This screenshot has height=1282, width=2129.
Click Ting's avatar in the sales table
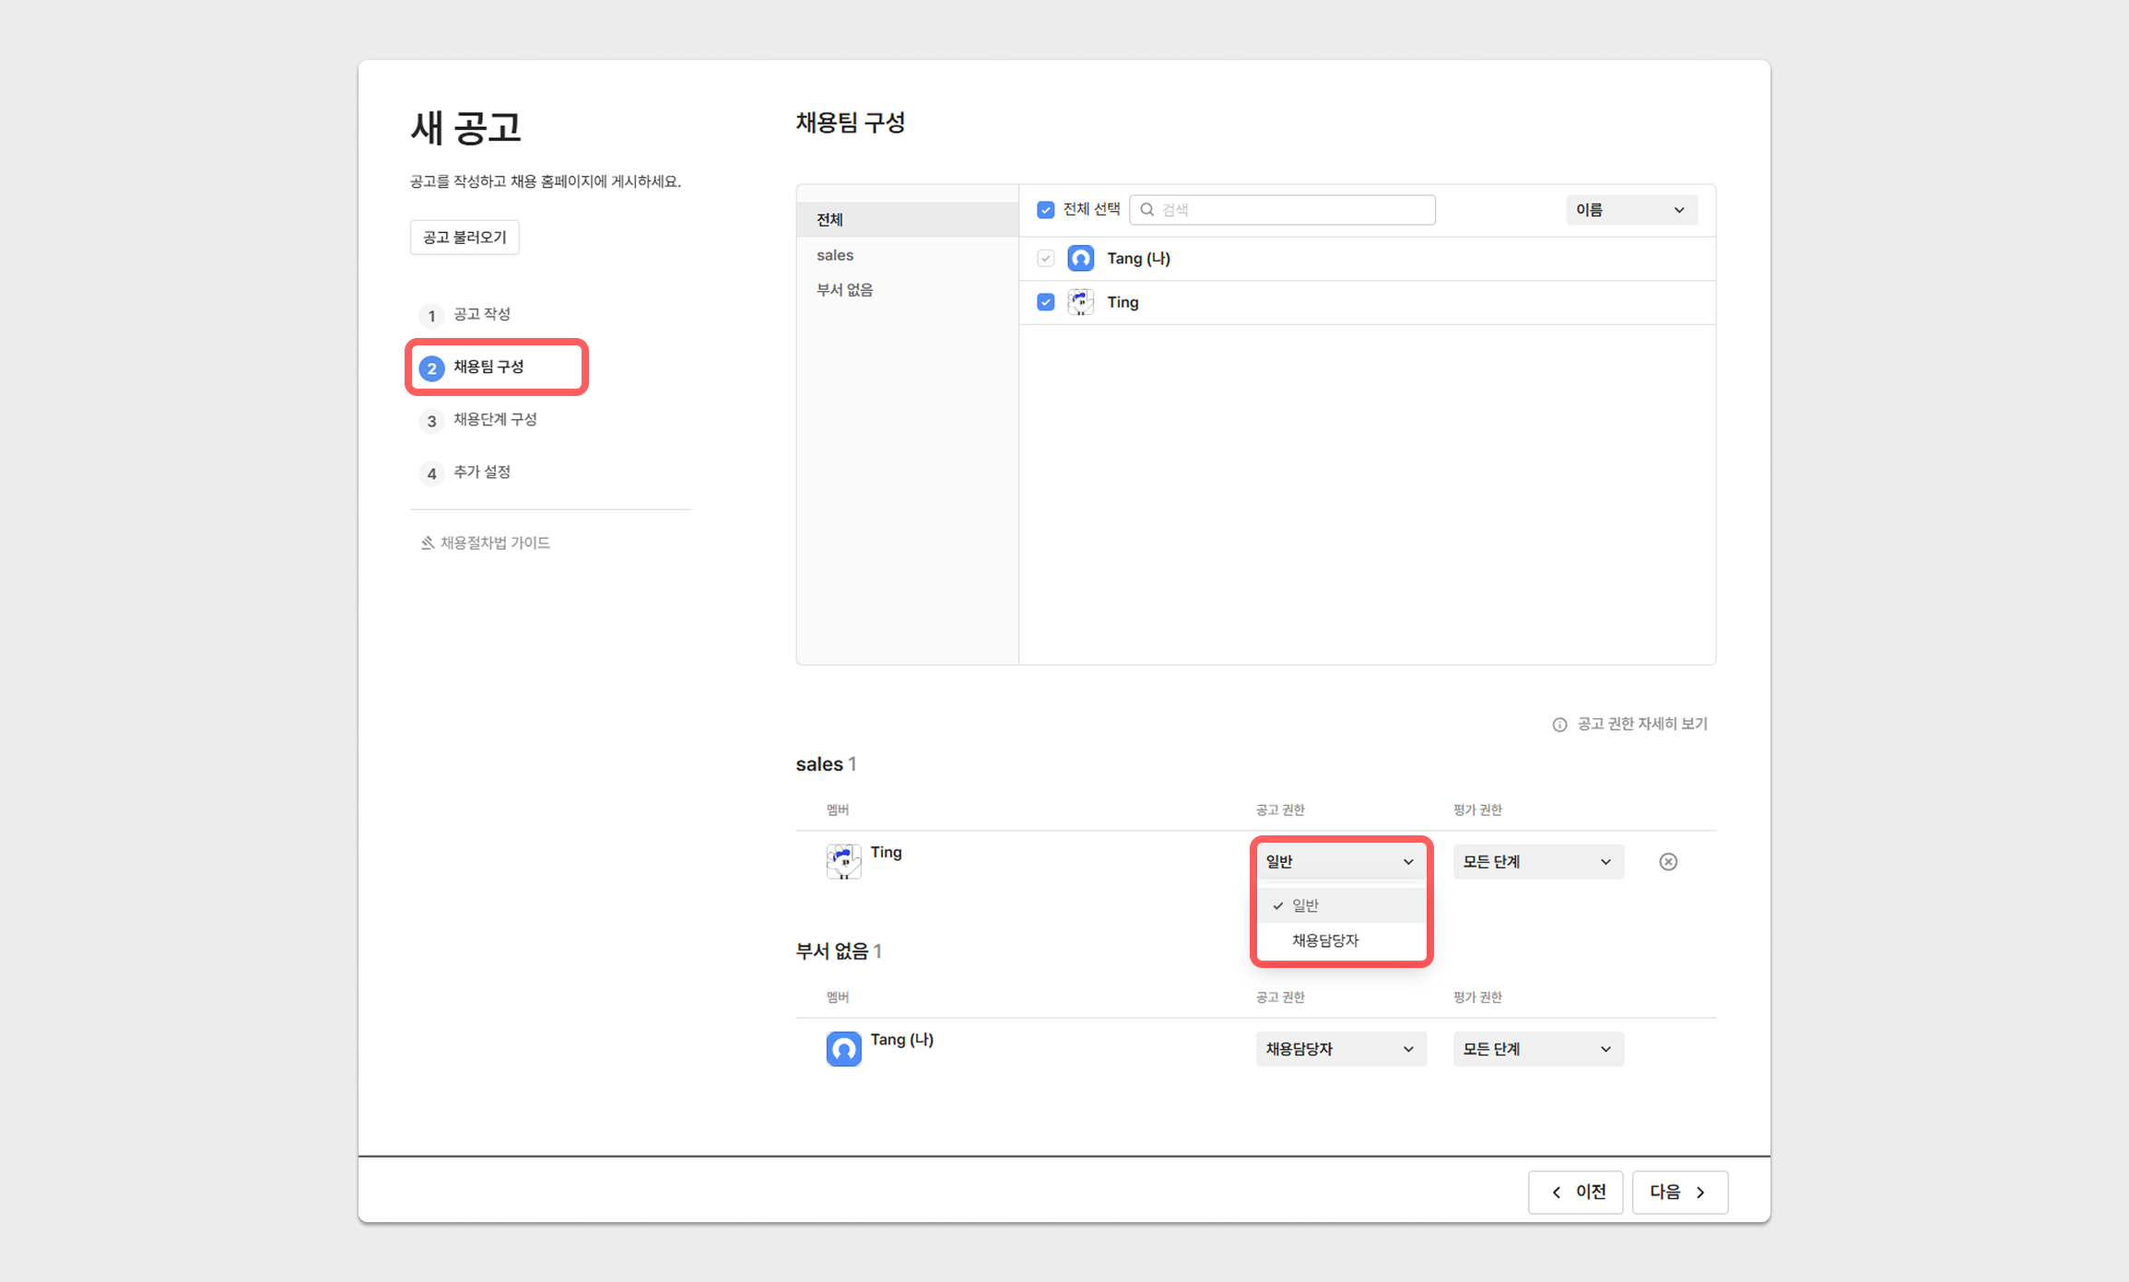click(843, 862)
